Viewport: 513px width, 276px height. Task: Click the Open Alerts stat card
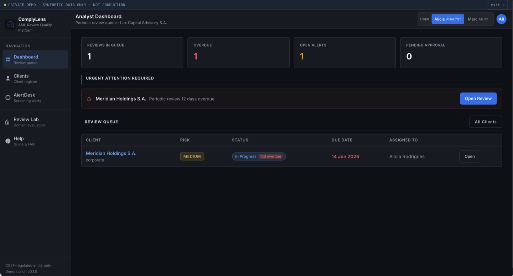point(344,53)
